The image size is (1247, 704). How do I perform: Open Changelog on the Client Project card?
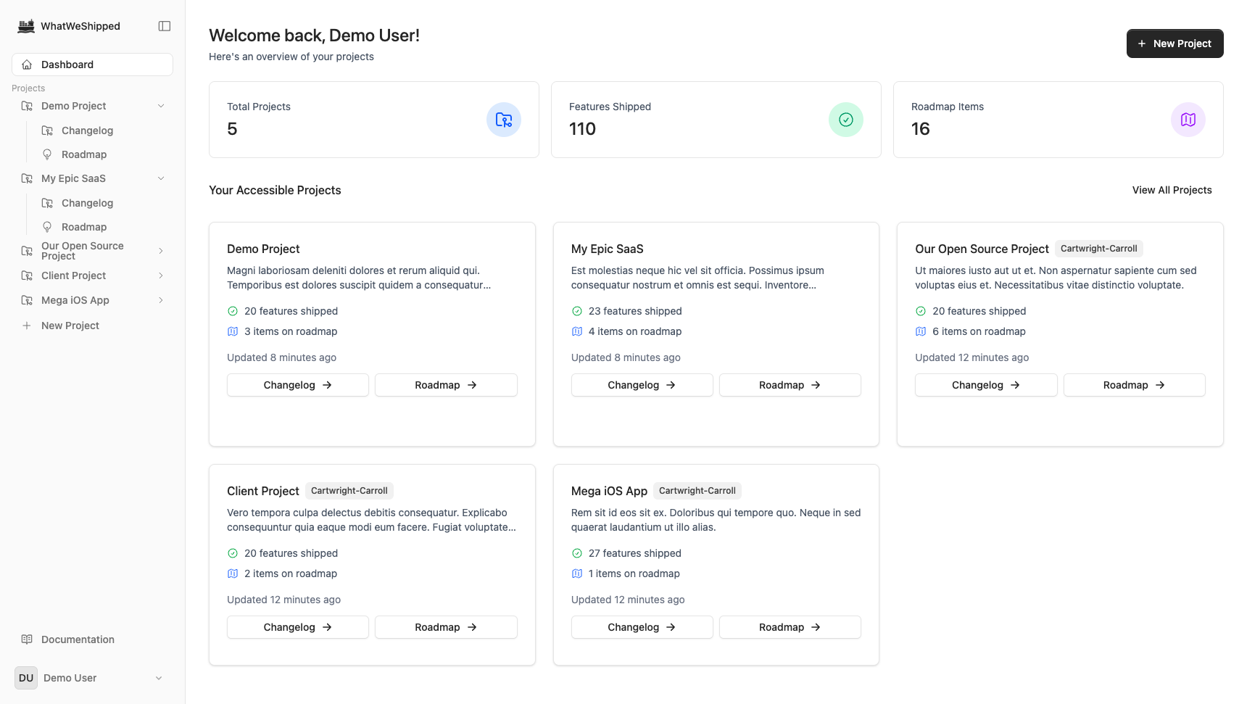(x=298, y=627)
